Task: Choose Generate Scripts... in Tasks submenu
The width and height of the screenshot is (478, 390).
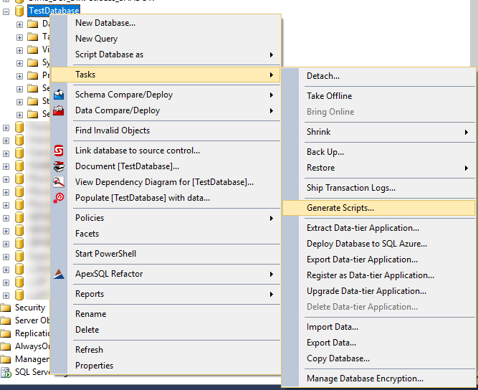Action: pyautogui.click(x=378, y=208)
